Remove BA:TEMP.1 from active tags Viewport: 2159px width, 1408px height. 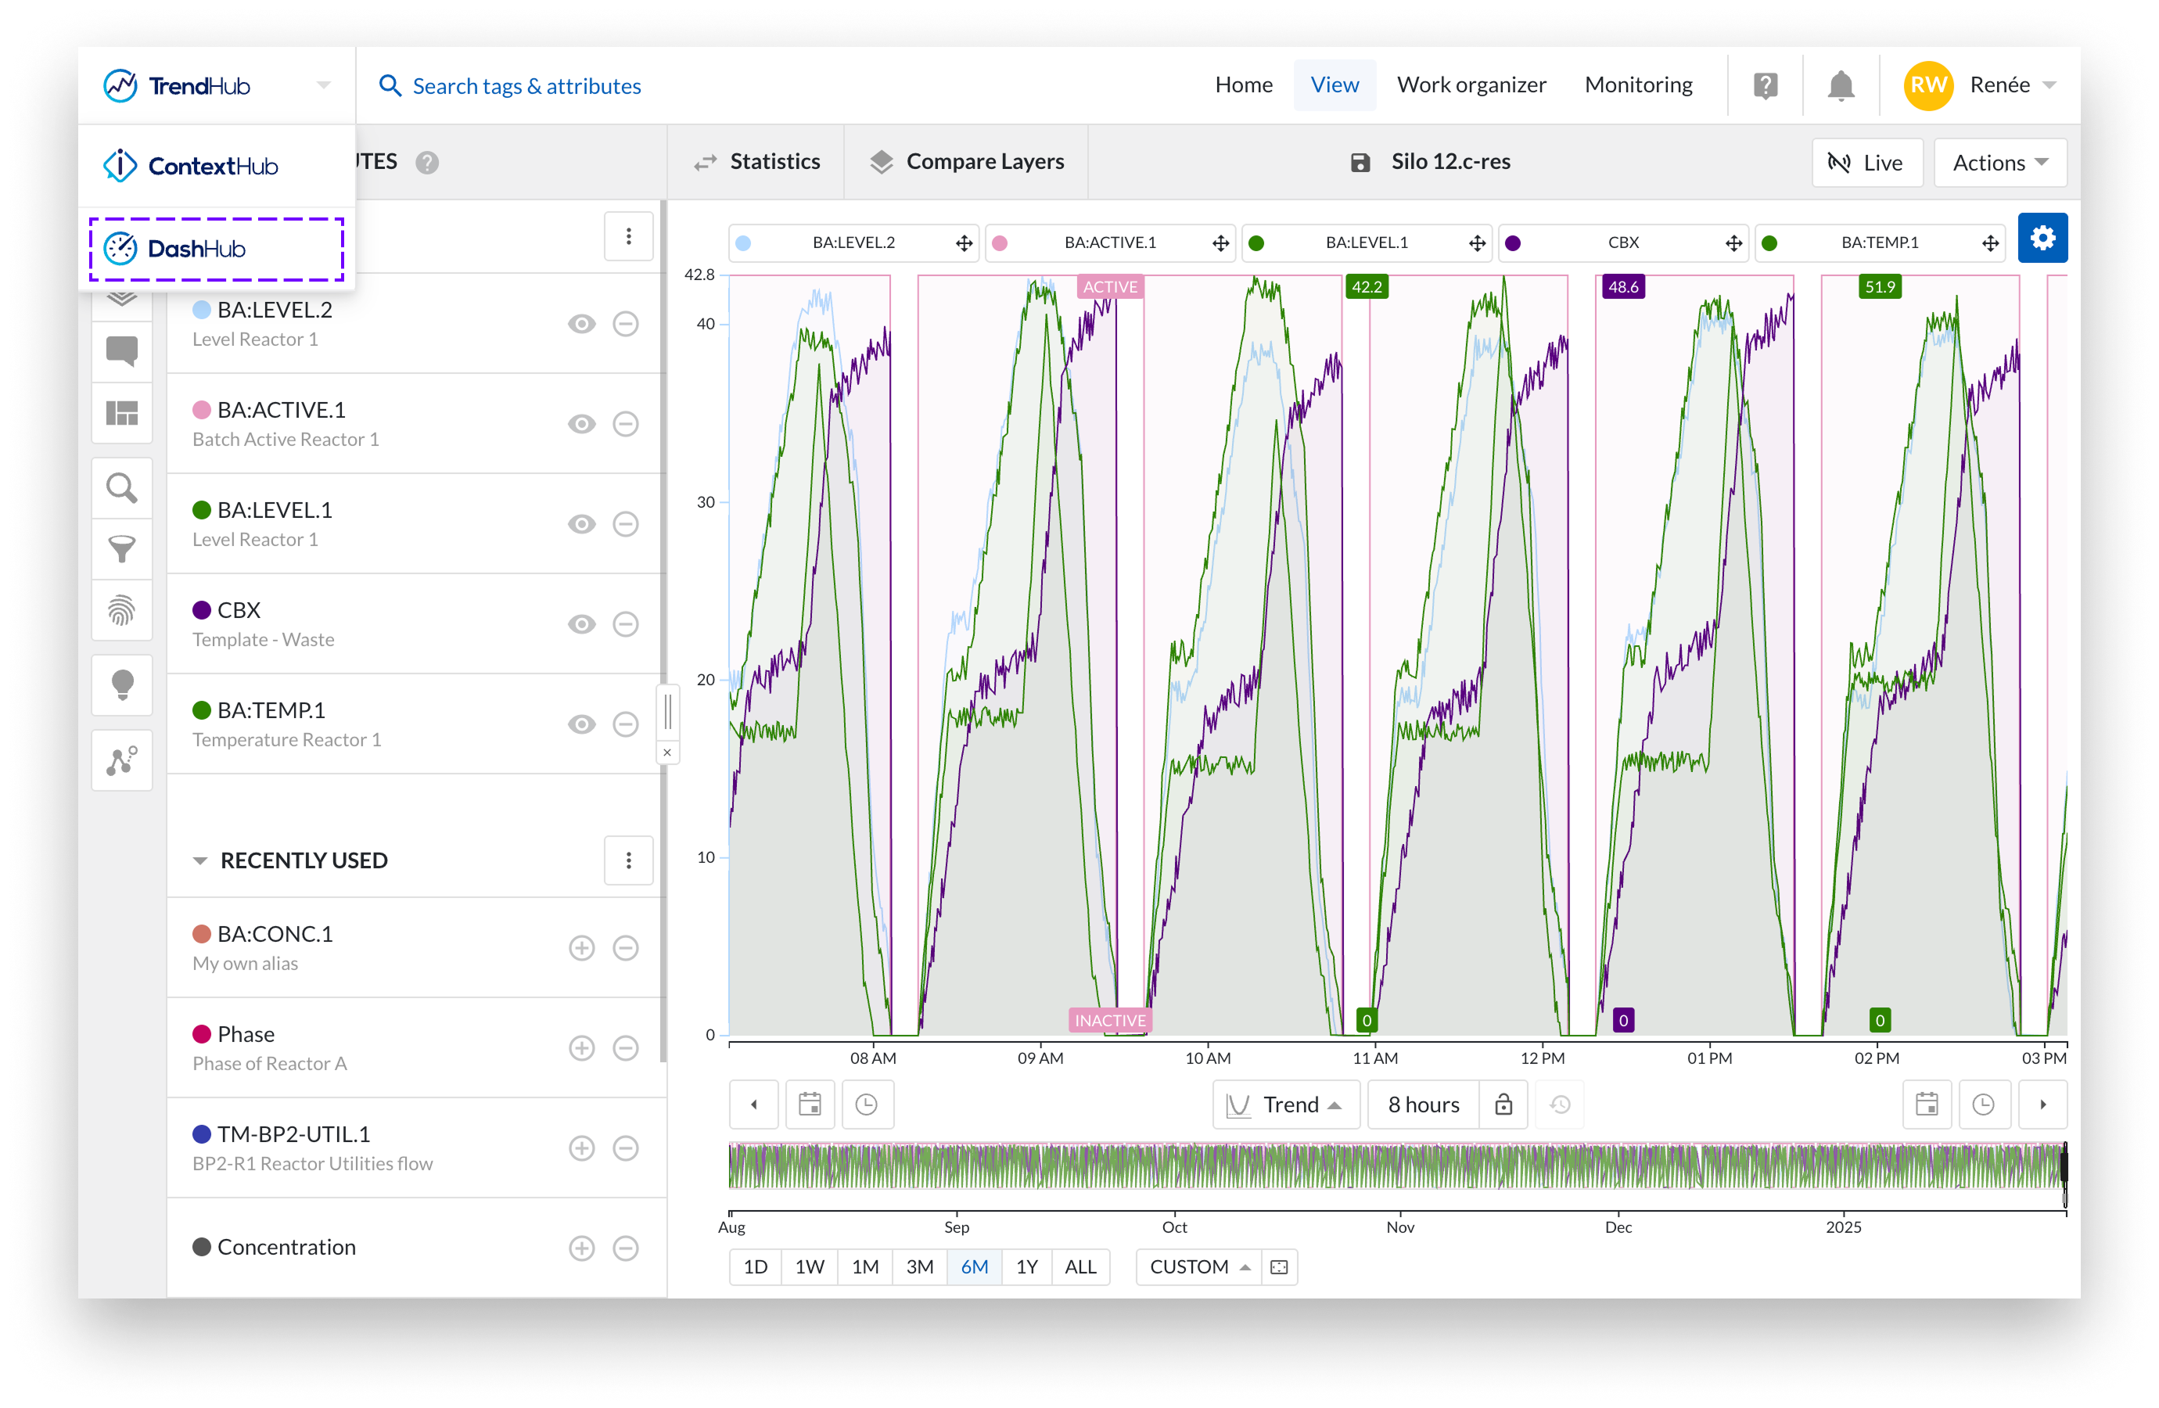click(625, 724)
